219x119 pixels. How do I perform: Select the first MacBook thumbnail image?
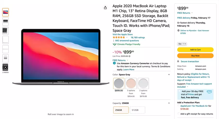(x=5, y=12)
